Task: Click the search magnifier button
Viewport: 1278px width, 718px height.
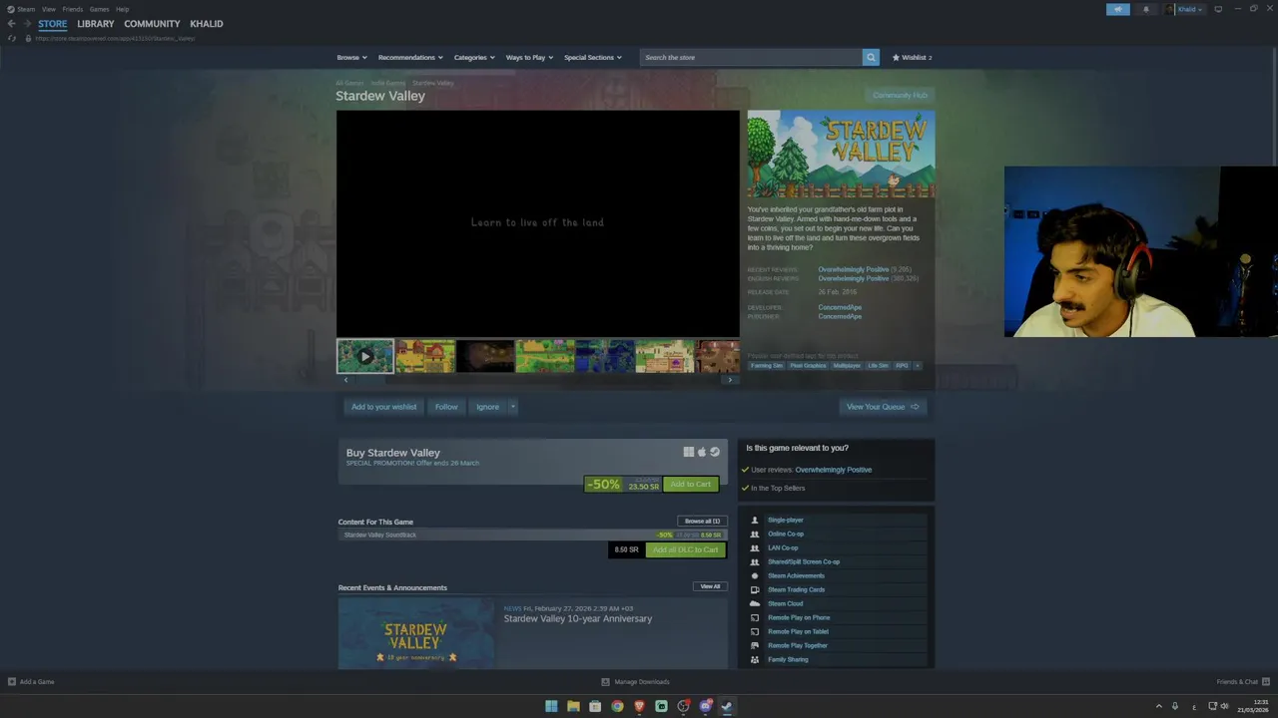Action: 871,57
